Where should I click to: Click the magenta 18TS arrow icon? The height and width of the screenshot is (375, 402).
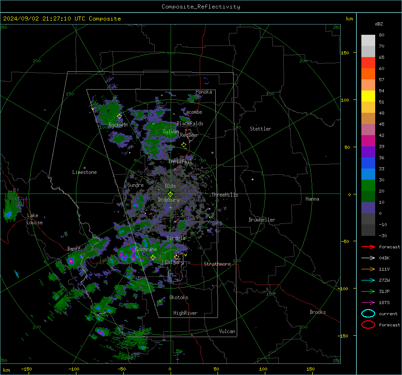368,303
